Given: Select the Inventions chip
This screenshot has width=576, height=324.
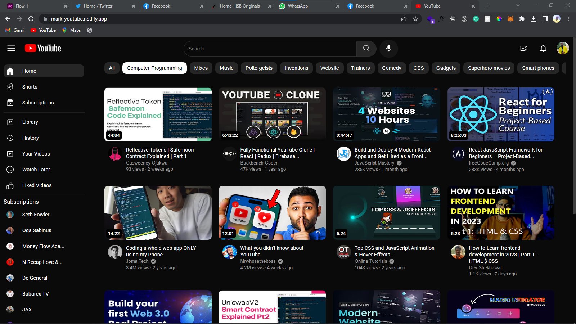Looking at the screenshot, I should pos(296,68).
